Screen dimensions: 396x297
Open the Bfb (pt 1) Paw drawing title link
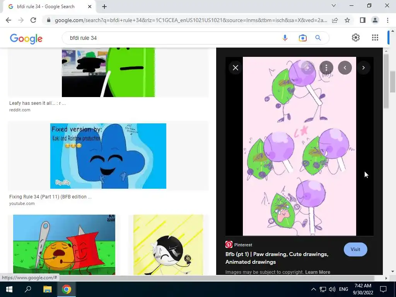tap(277, 258)
